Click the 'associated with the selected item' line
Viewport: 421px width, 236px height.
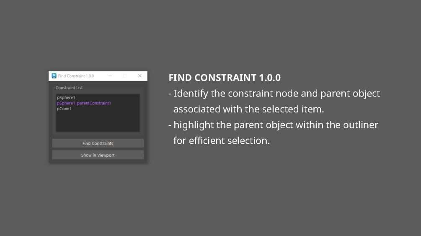248,109
